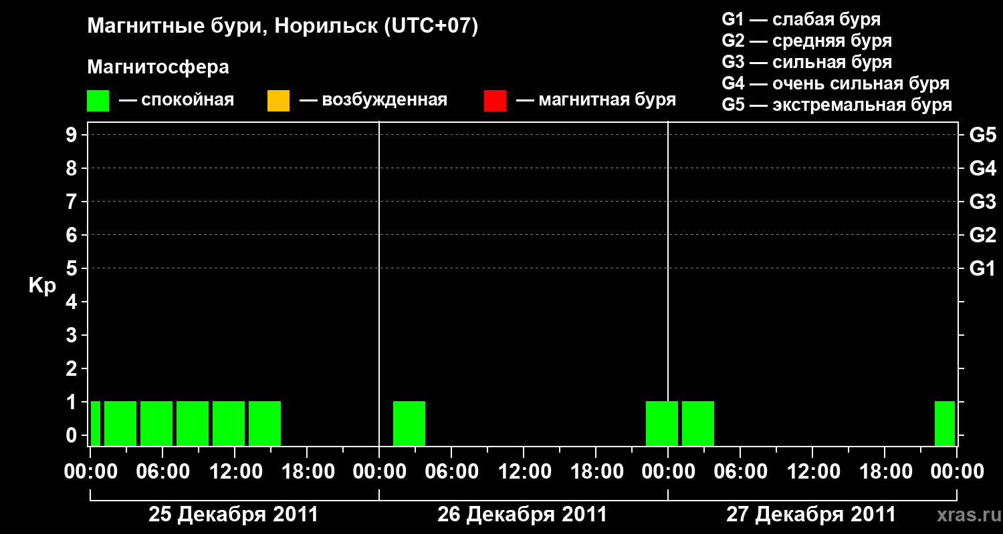Click the '25 Декабря 2011' date label

point(233,515)
